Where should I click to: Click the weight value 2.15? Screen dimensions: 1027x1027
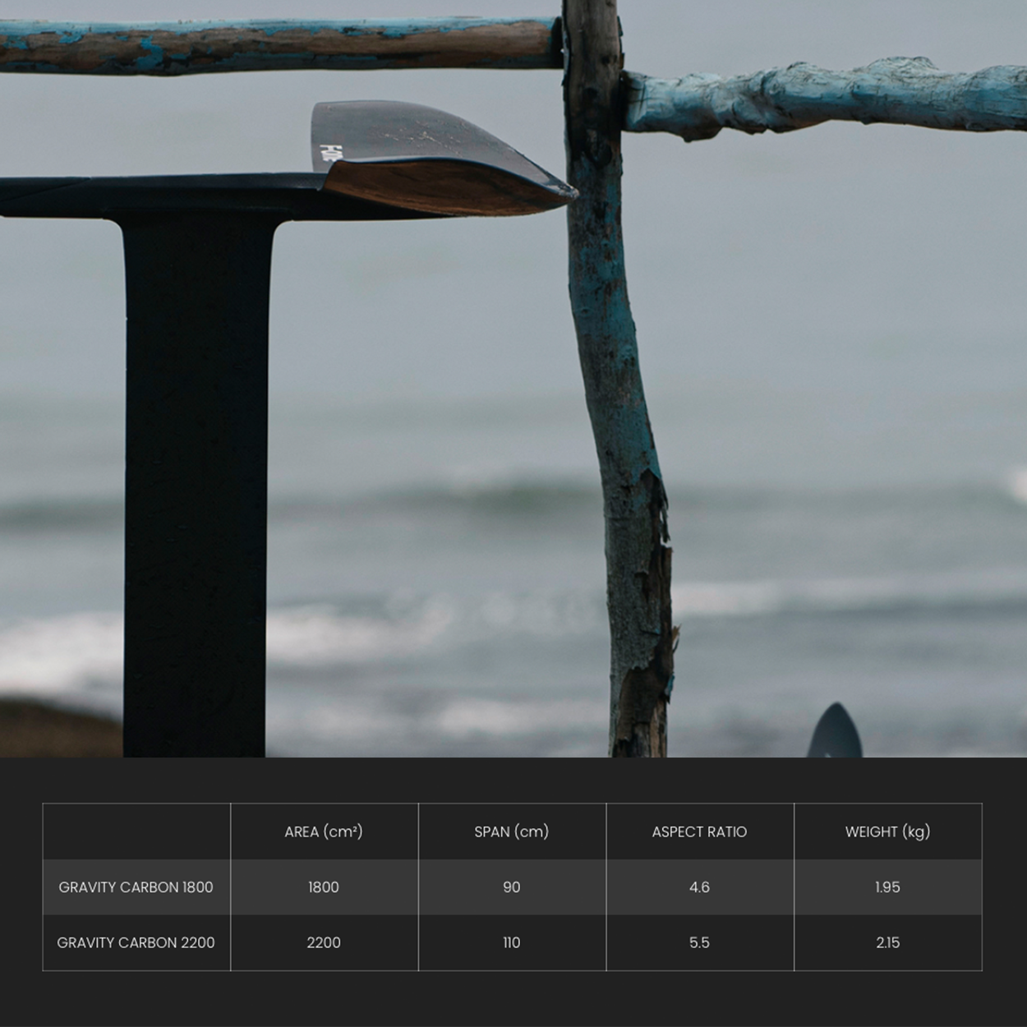pos(887,942)
